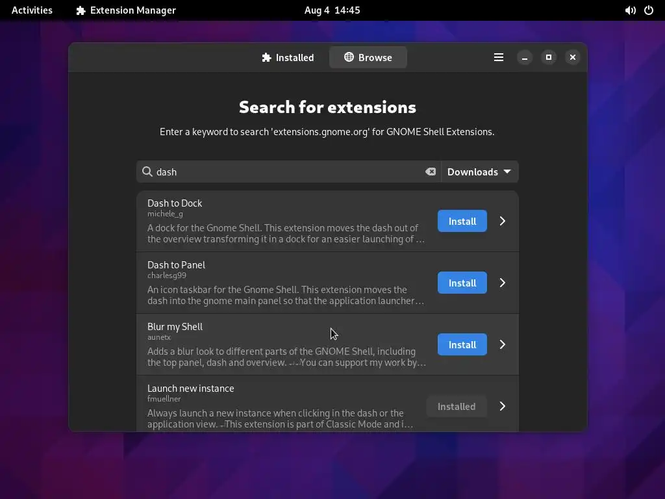This screenshot has width=665, height=499.
Task: Click the Dash to Panel description text
Action: (x=286, y=296)
